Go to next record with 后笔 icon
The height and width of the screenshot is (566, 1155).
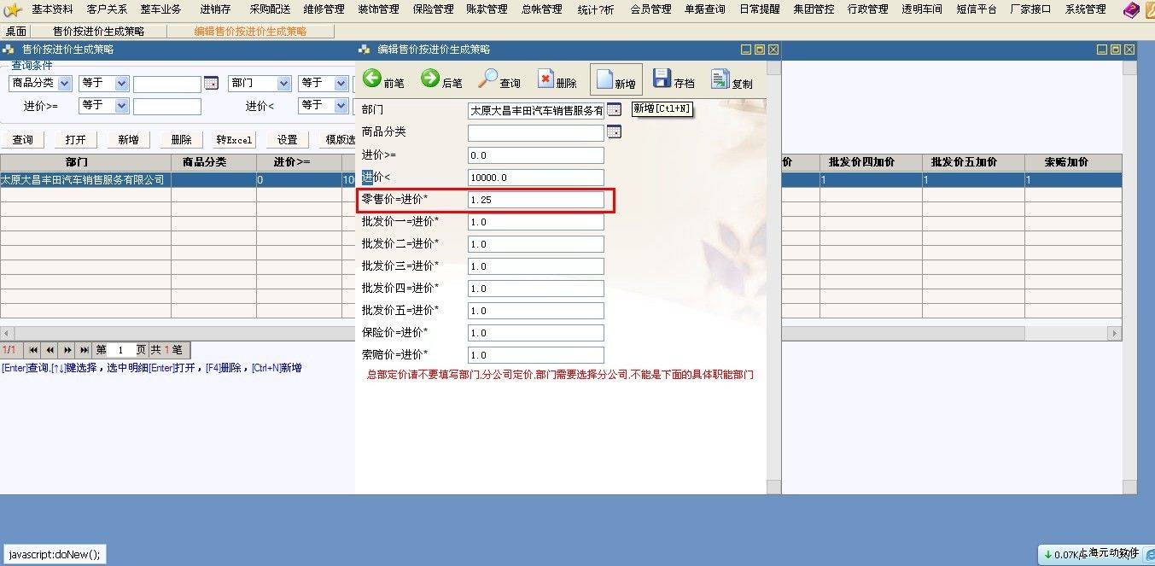[x=430, y=79]
